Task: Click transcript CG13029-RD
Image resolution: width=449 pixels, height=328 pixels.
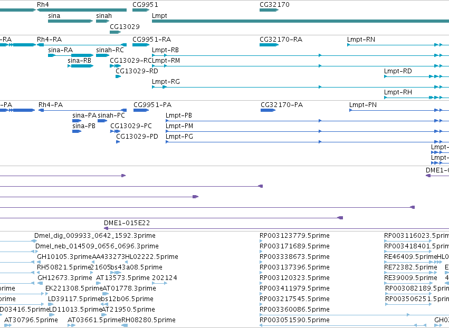Action: click(x=118, y=76)
